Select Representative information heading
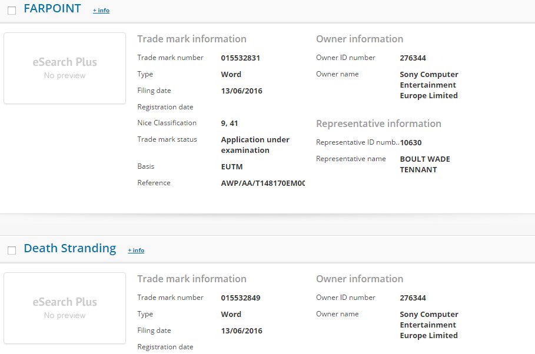 coord(378,123)
